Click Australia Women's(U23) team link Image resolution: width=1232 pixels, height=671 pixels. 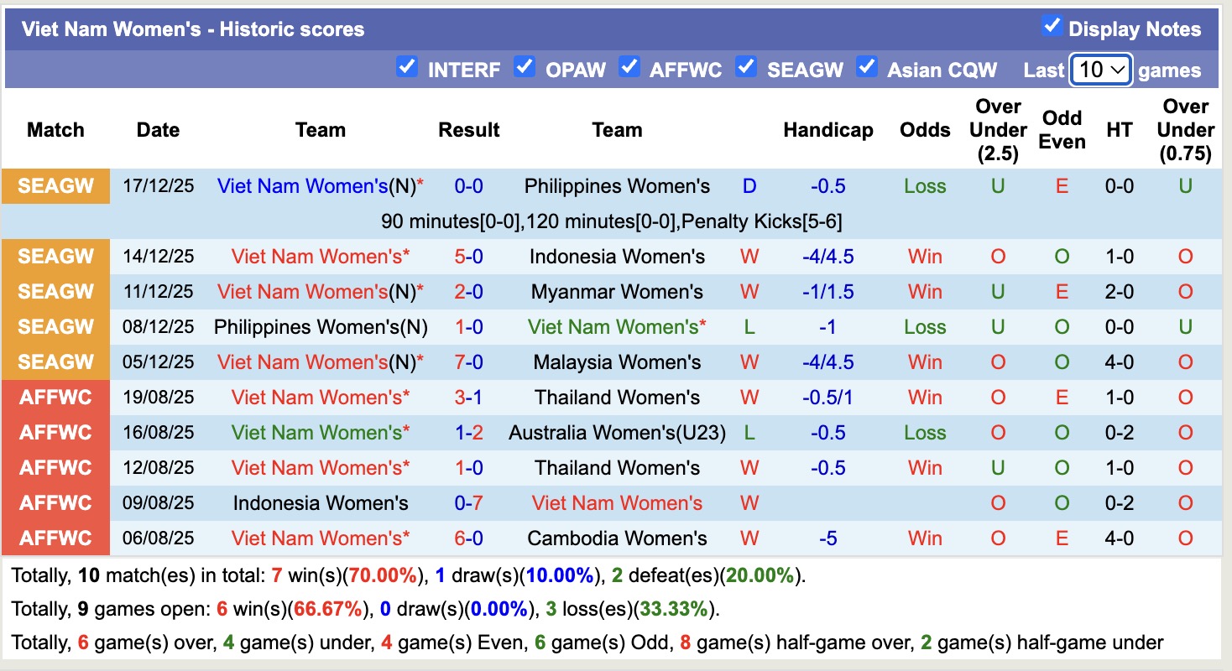tap(617, 433)
